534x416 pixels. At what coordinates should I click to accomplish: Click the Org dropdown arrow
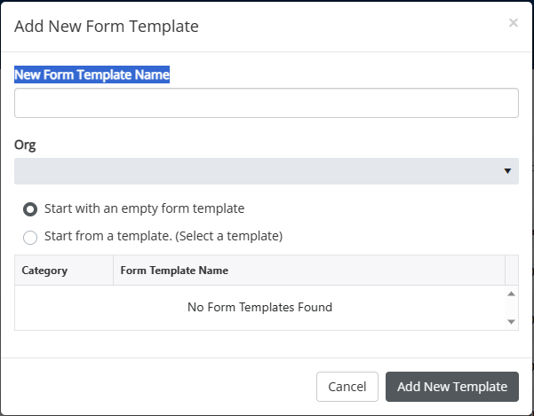[507, 171]
